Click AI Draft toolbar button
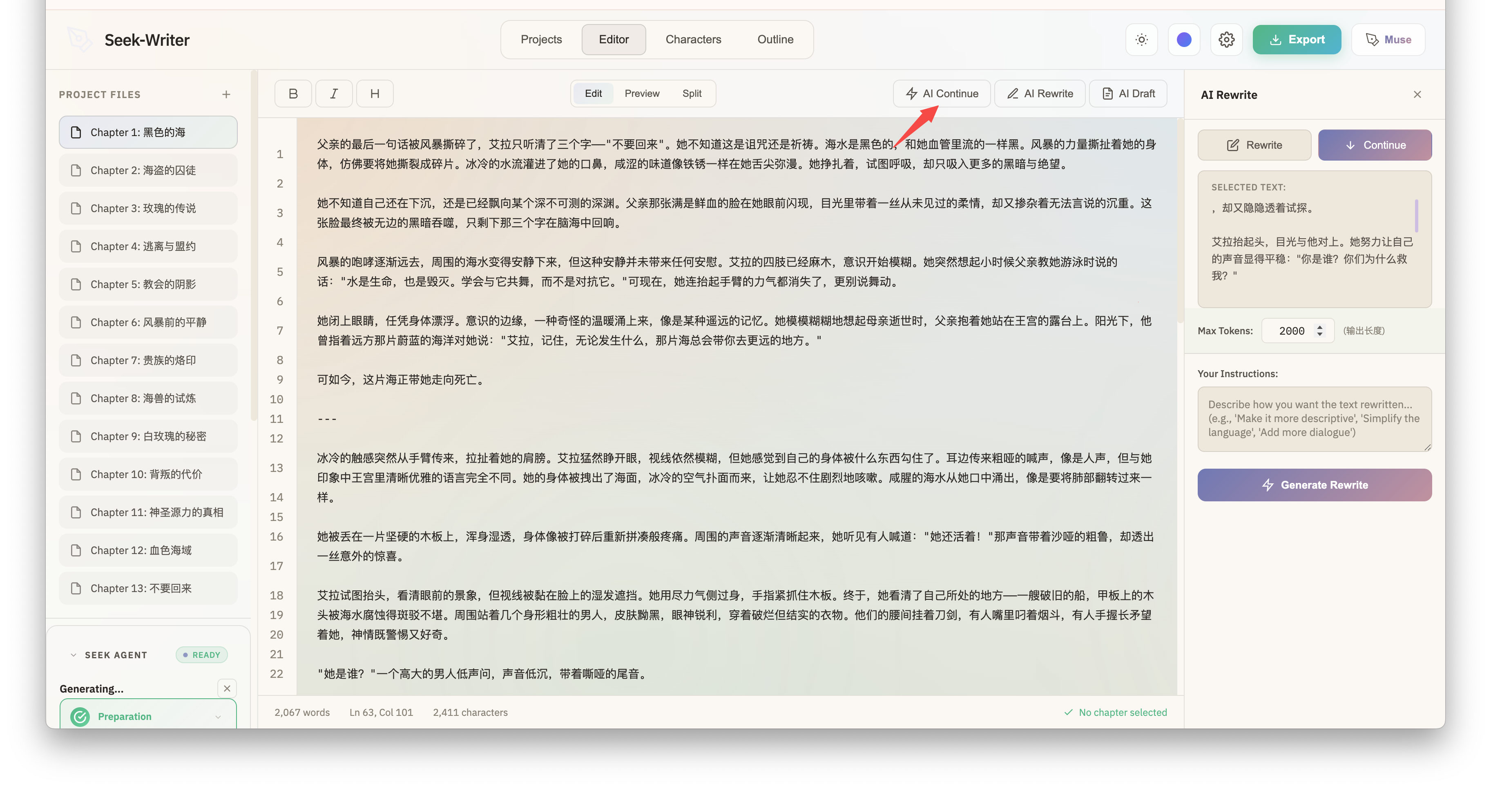Viewport: 1491px width, 789px height. [1128, 93]
